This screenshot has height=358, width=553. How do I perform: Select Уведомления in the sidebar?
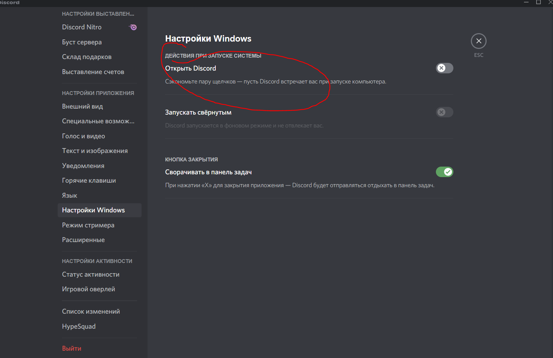tap(100, 166)
